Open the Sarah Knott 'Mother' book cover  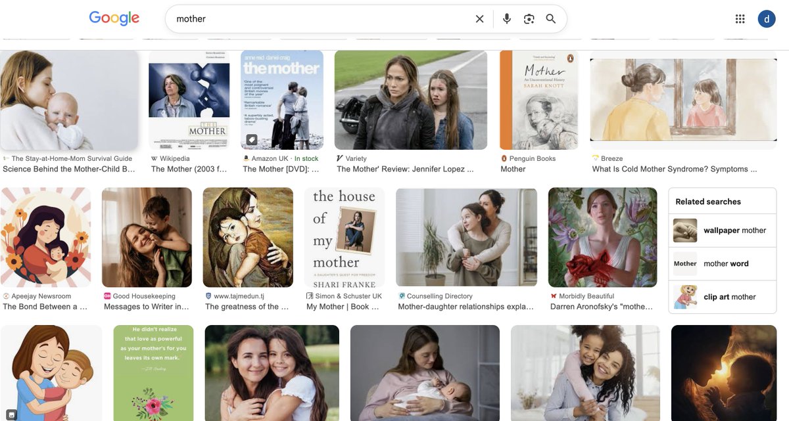[x=539, y=100]
